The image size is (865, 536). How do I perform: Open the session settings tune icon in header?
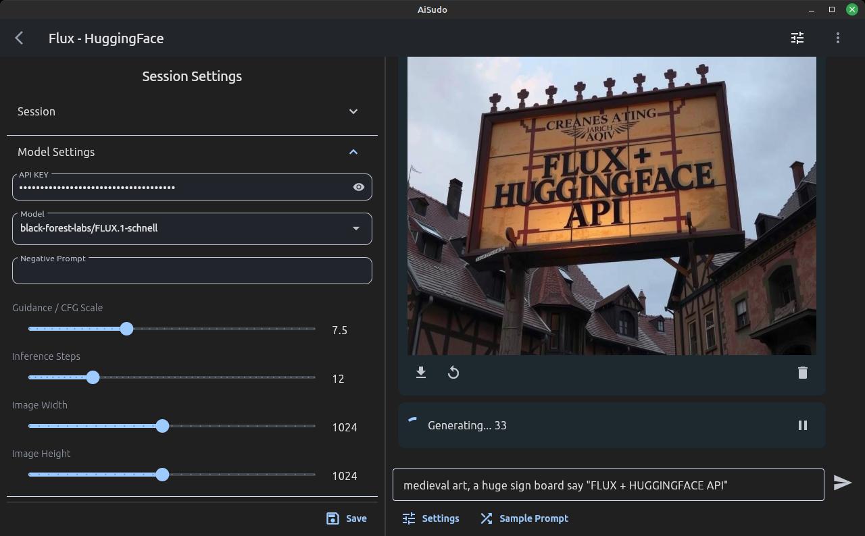tap(797, 38)
